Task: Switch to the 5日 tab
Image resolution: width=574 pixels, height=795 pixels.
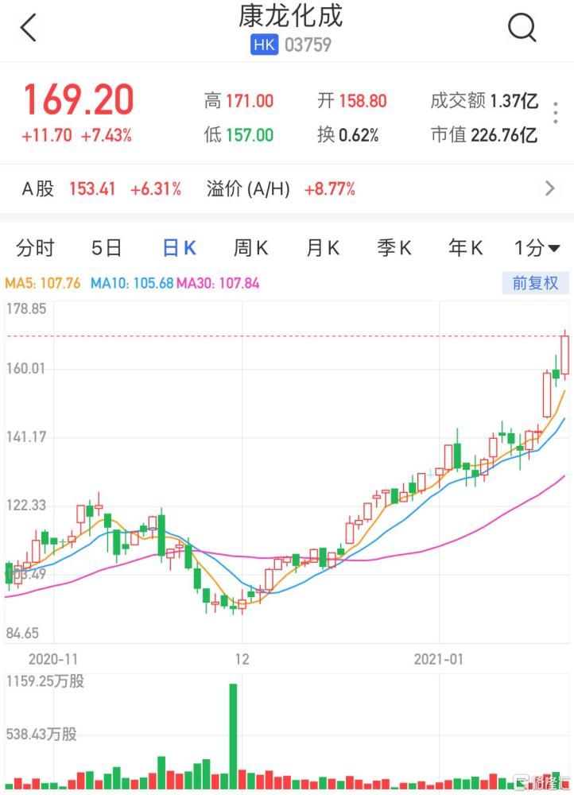Action: click(x=107, y=248)
